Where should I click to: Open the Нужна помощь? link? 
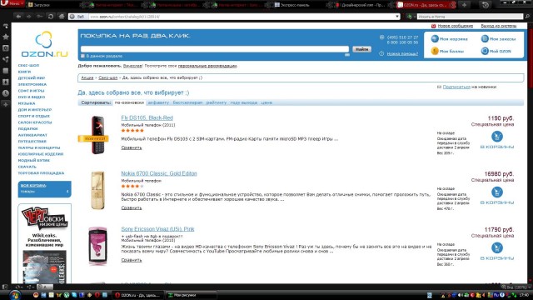pos(402,53)
